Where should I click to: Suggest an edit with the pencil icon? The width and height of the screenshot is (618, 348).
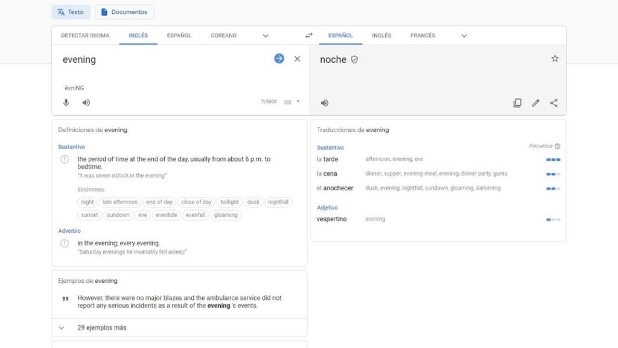tap(535, 103)
